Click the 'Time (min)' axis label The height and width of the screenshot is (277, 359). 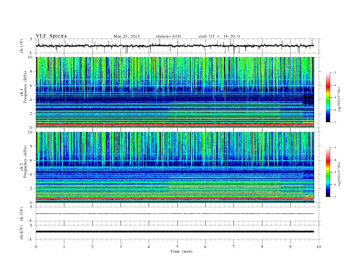[181, 251]
